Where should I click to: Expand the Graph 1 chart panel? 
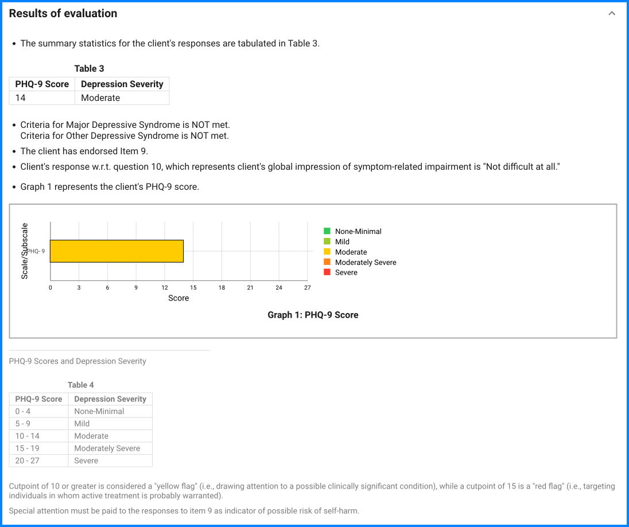click(x=313, y=271)
